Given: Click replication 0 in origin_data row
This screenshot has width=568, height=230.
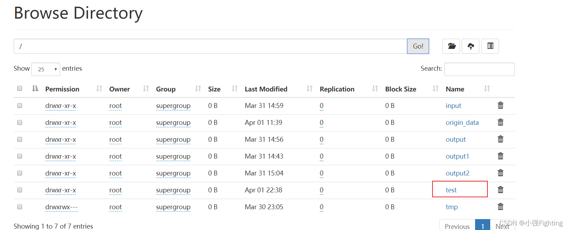Looking at the screenshot, I should [322, 122].
